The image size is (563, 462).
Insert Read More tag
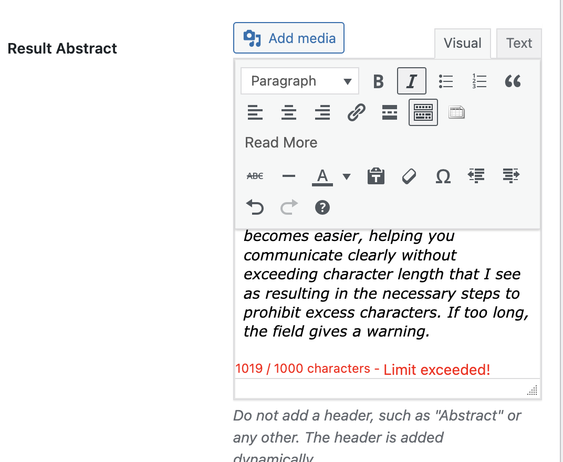(389, 112)
